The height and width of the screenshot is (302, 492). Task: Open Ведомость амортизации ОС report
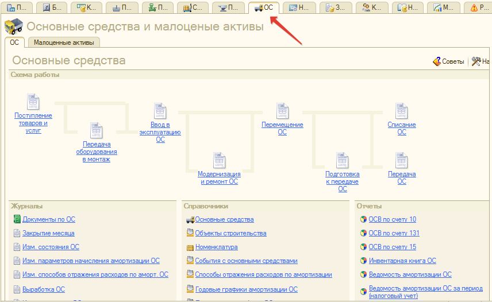410,274
